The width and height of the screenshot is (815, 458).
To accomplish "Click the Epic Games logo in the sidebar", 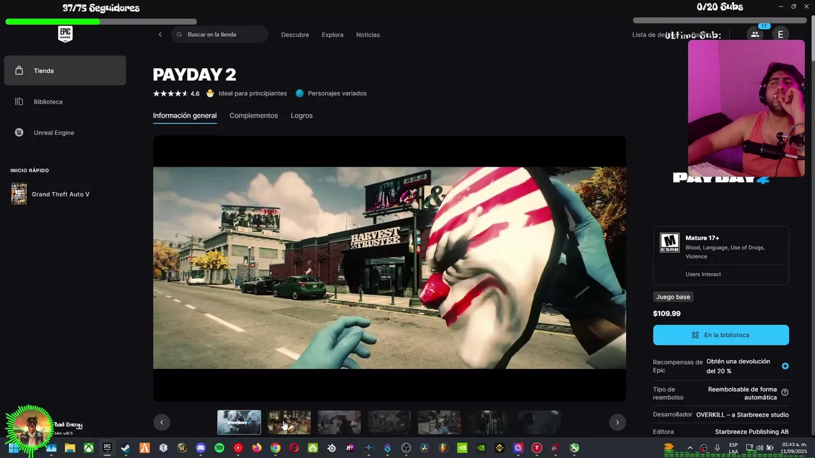I will coord(65,34).
